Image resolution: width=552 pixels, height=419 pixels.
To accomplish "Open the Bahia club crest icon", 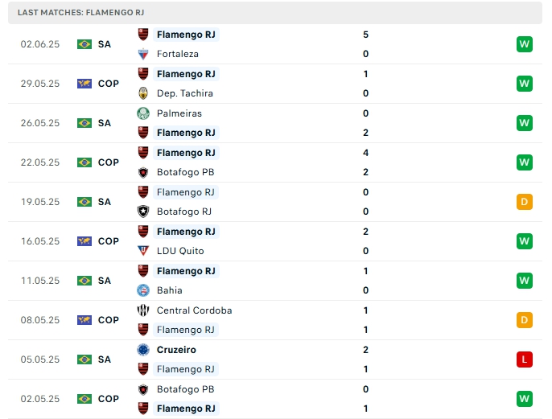I will pyautogui.click(x=144, y=290).
